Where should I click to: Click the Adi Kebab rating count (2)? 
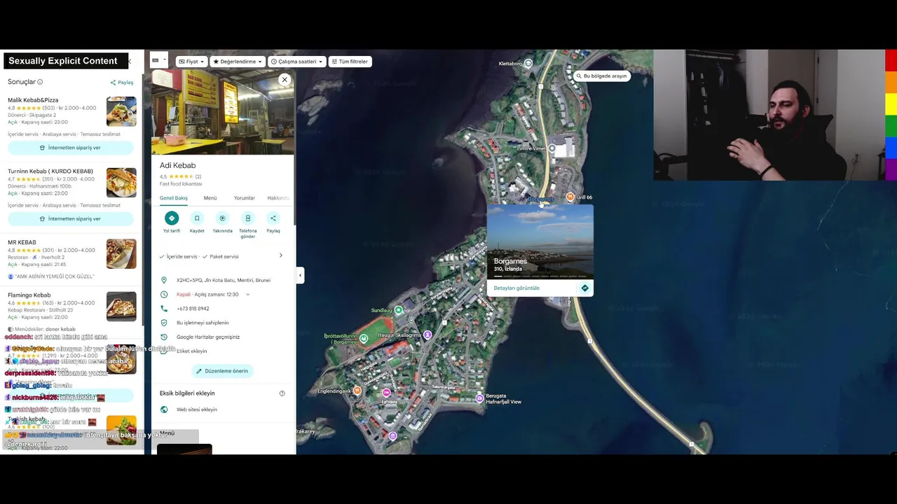click(x=198, y=176)
